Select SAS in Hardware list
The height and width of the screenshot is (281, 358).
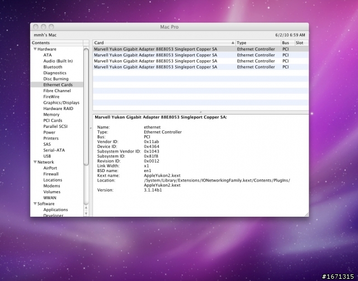(x=47, y=144)
